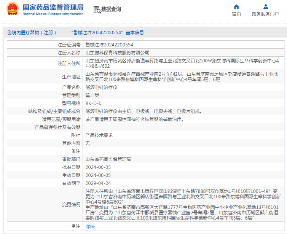
Task: Click the 生效日期 value 2024-06-05
Action: click(98, 175)
